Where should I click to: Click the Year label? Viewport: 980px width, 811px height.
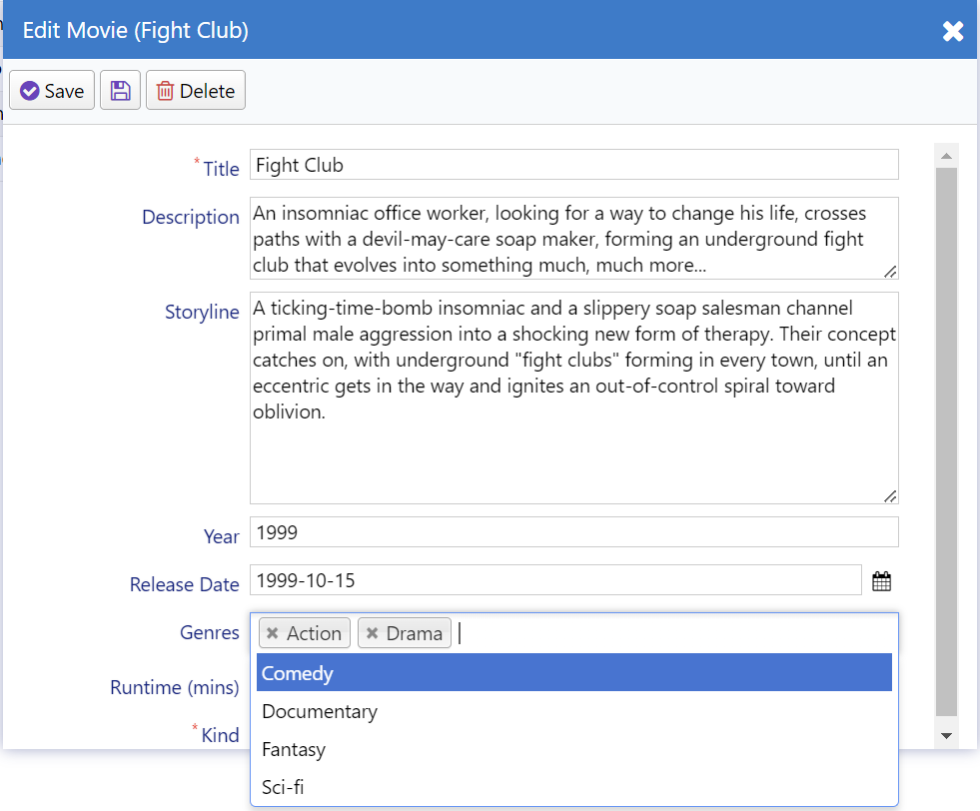tap(221, 536)
